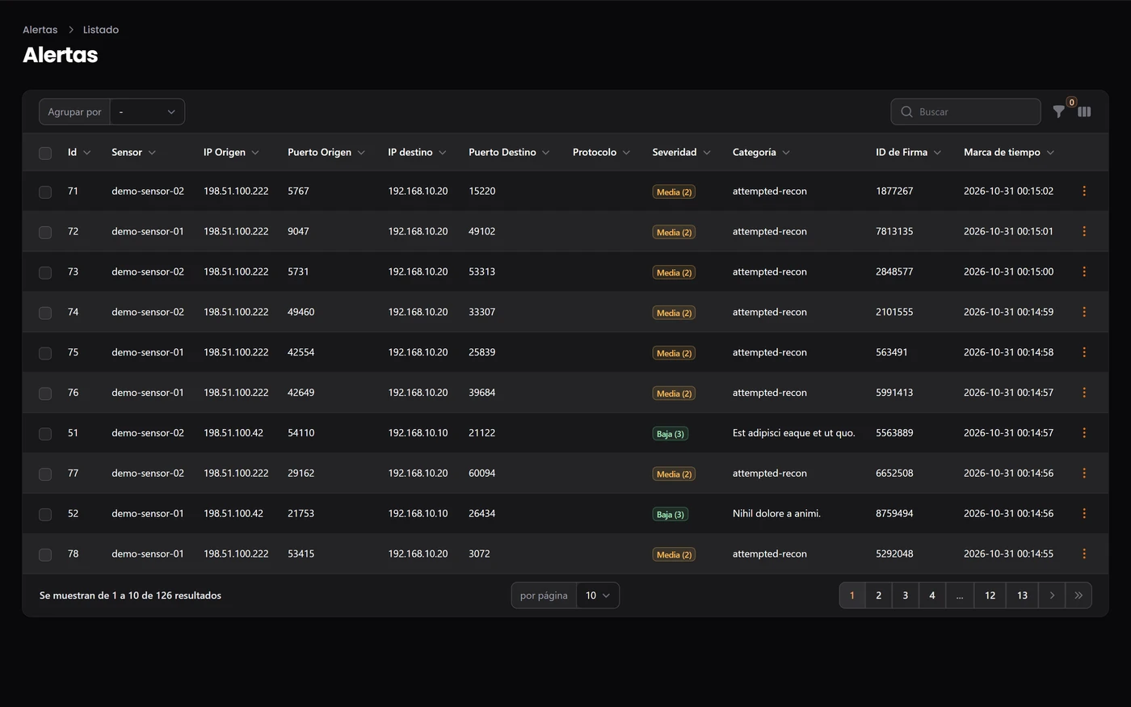The width and height of the screenshot is (1131, 707).
Task: Click source IP 198.51.100.42 in row 51
Action: point(233,433)
